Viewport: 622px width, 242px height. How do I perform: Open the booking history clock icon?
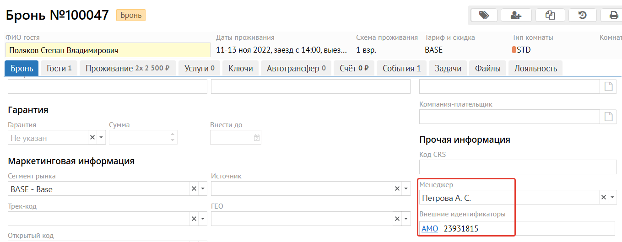pyautogui.click(x=583, y=15)
